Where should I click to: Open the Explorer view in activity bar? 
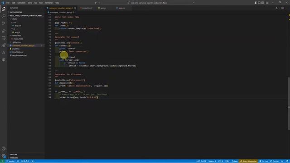coord(4,9)
